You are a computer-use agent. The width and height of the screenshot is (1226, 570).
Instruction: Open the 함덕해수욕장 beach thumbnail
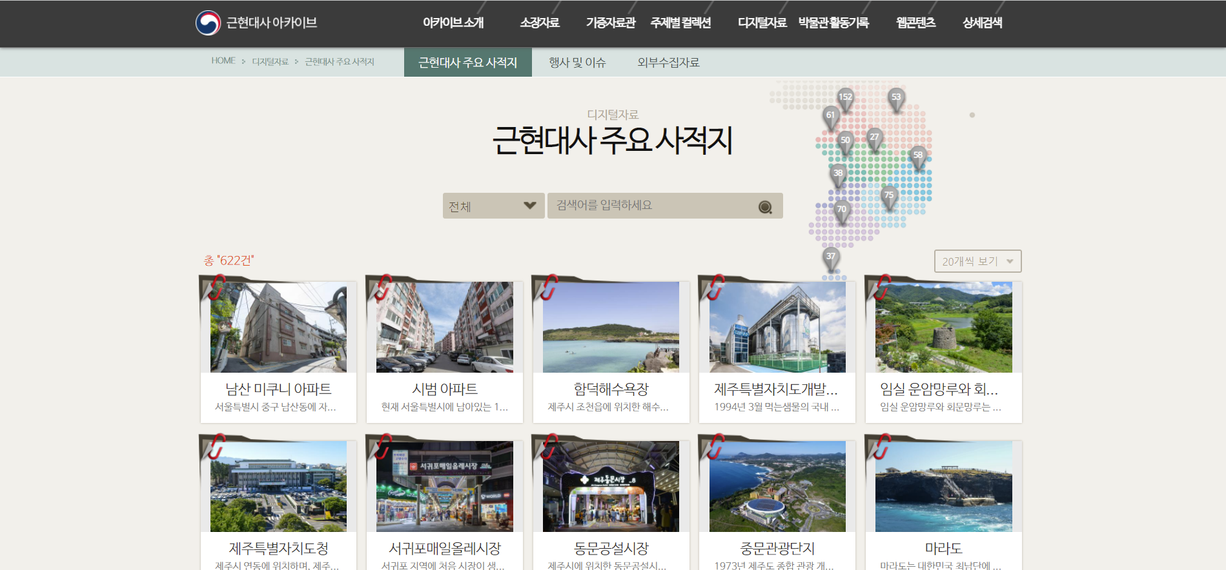[x=611, y=328]
